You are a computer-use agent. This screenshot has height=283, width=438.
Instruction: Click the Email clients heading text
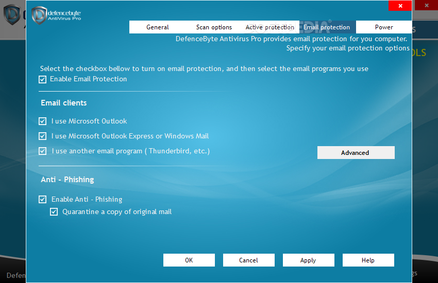pyautogui.click(x=64, y=103)
